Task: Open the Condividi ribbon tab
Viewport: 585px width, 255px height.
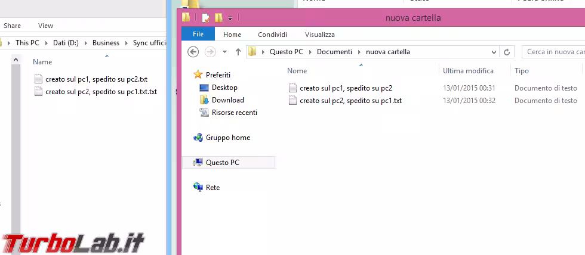Action: [x=272, y=35]
